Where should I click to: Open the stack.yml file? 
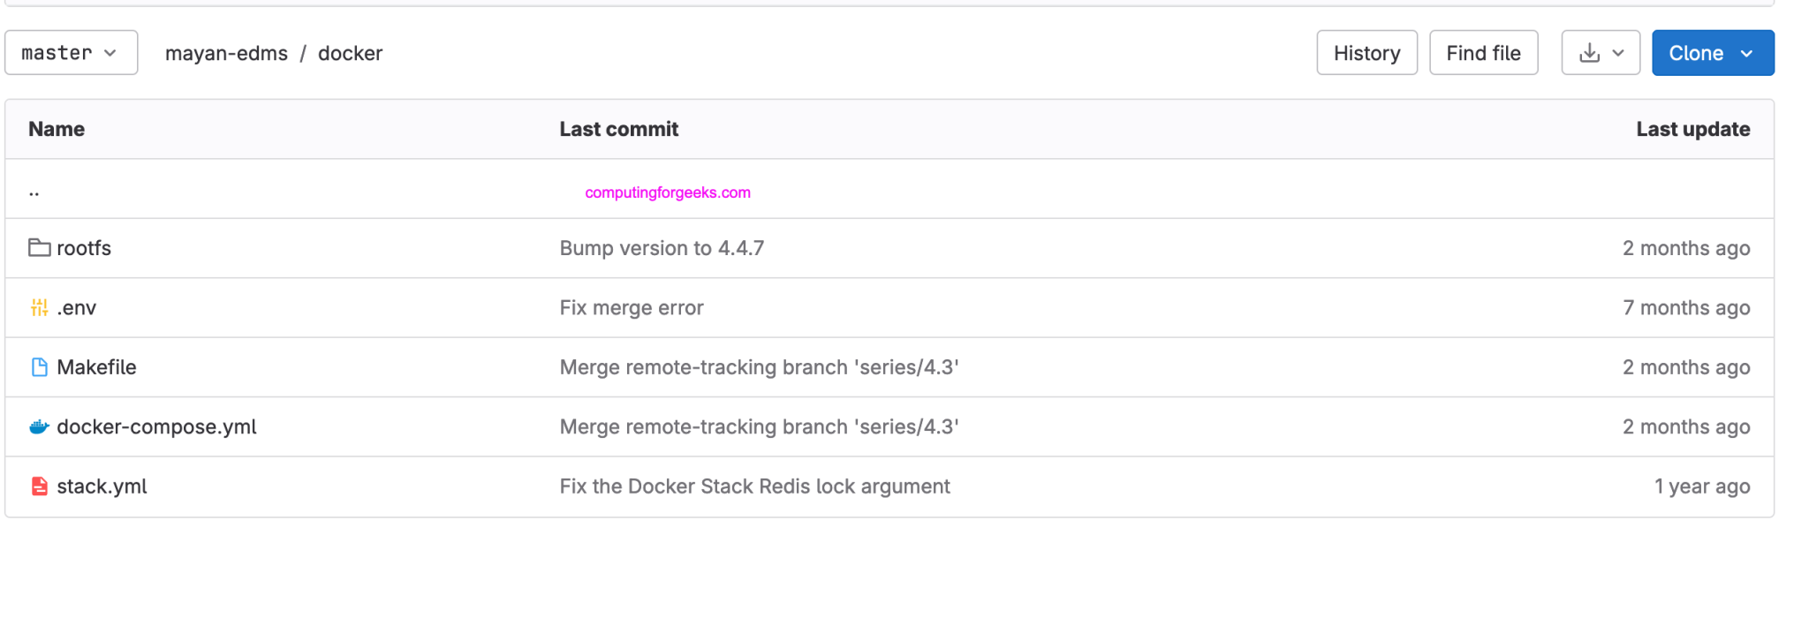pos(101,486)
